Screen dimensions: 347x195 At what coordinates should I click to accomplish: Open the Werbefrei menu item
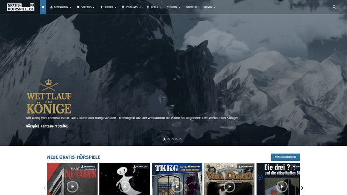[192, 7]
